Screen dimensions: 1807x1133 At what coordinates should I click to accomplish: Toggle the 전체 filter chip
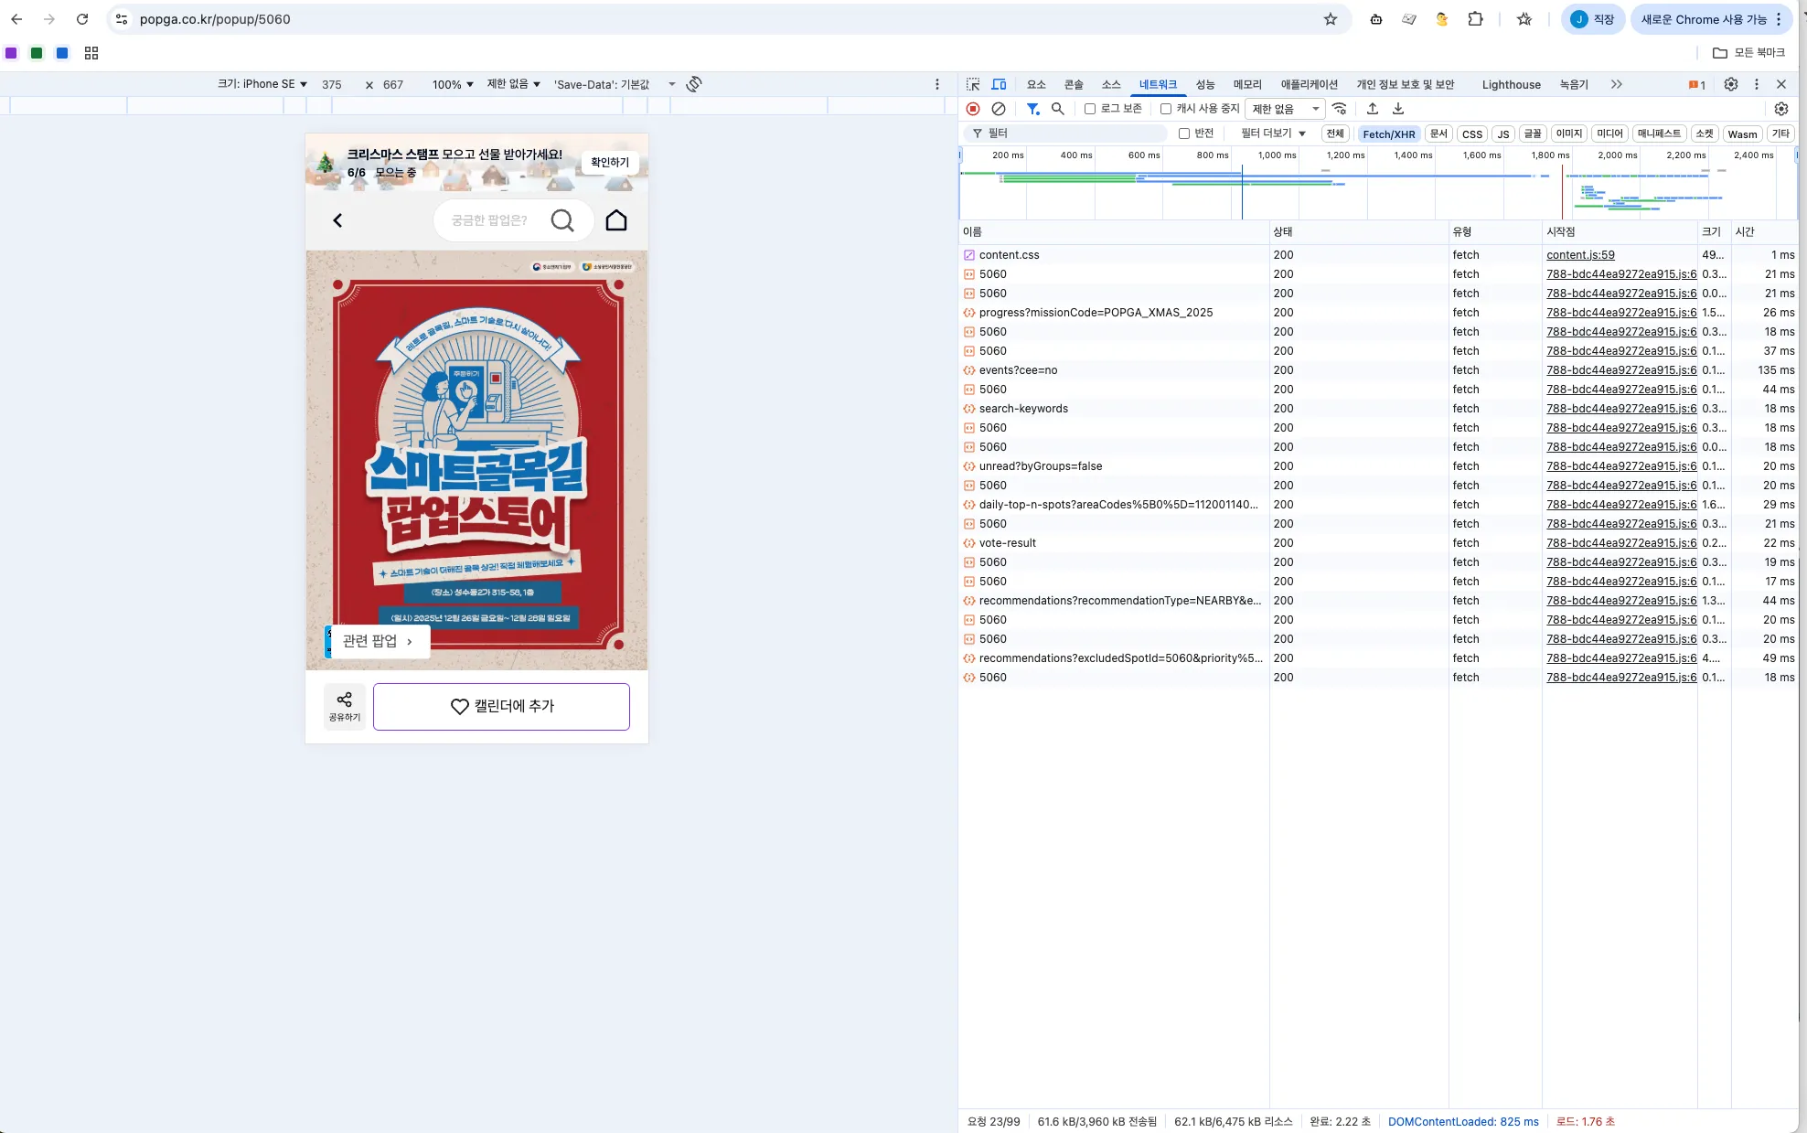click(1335, 134)
